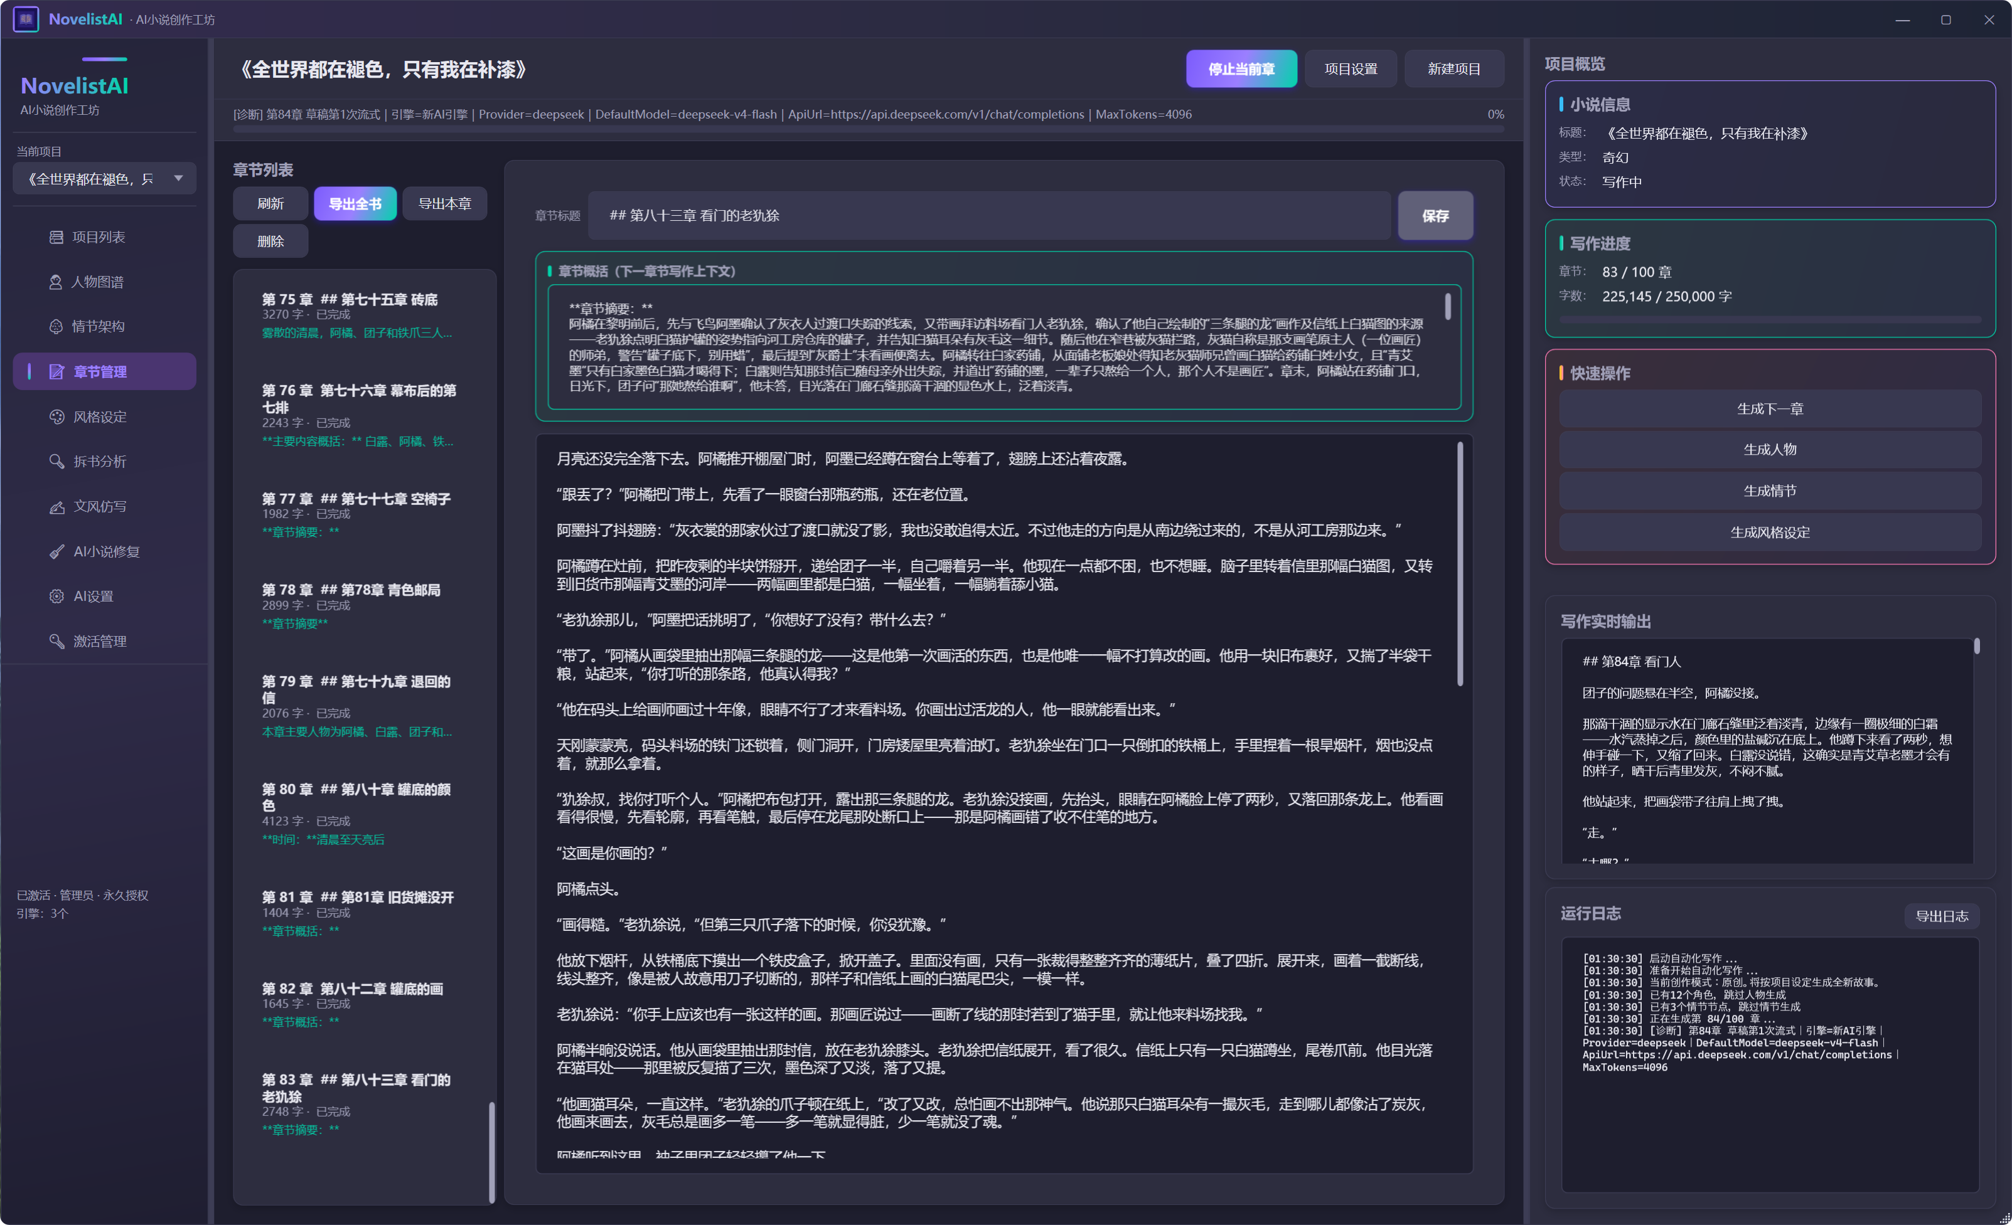The image size is (2012, 1225).
Task: Click the 225,145 / 250,000 字 value
Action: (1667, 296)
